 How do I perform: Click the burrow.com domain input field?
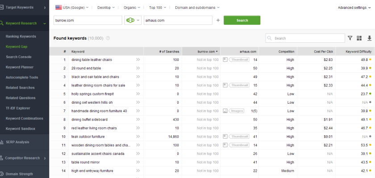pyautogui.click(x=88, y=20)
